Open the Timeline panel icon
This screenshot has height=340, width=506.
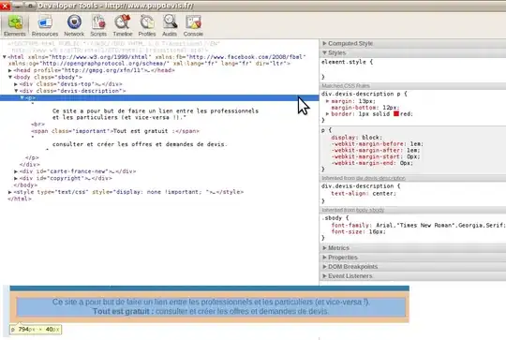(123, 26)
